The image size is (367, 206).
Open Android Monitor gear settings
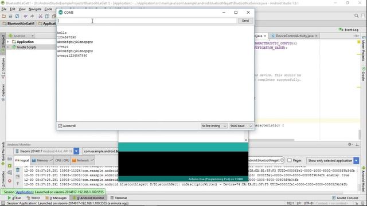[350, 144]
